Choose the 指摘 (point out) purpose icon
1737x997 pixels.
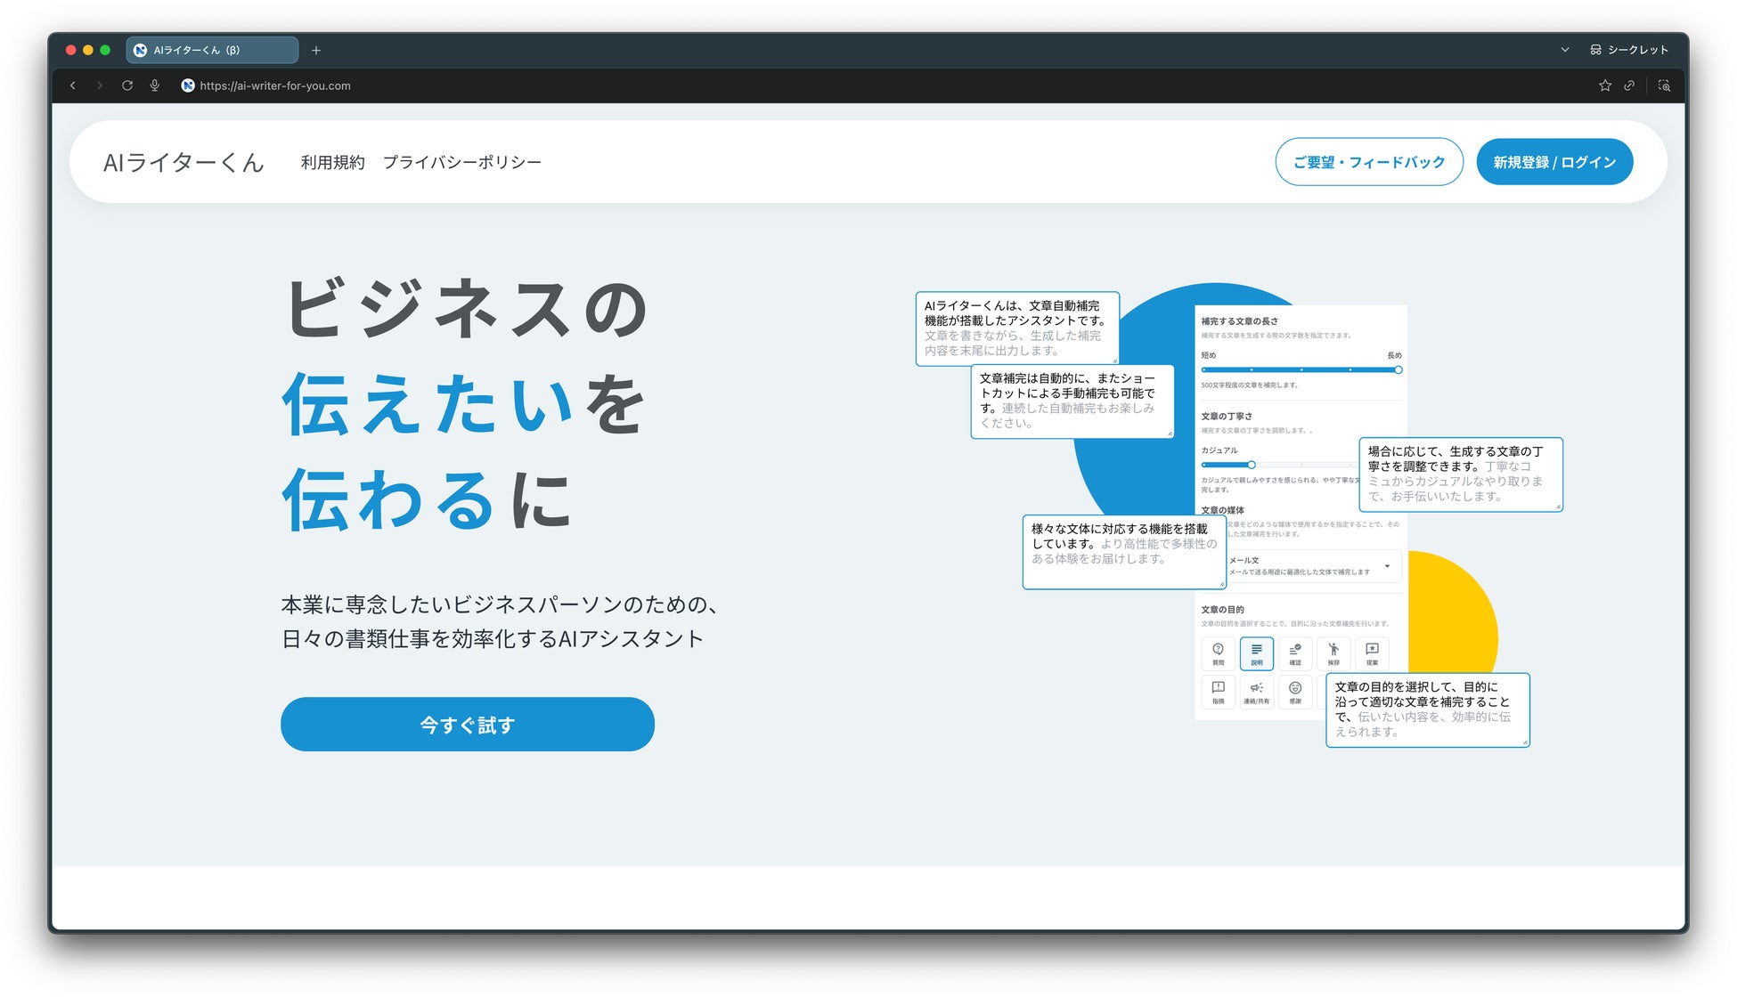coord(1218,691)
